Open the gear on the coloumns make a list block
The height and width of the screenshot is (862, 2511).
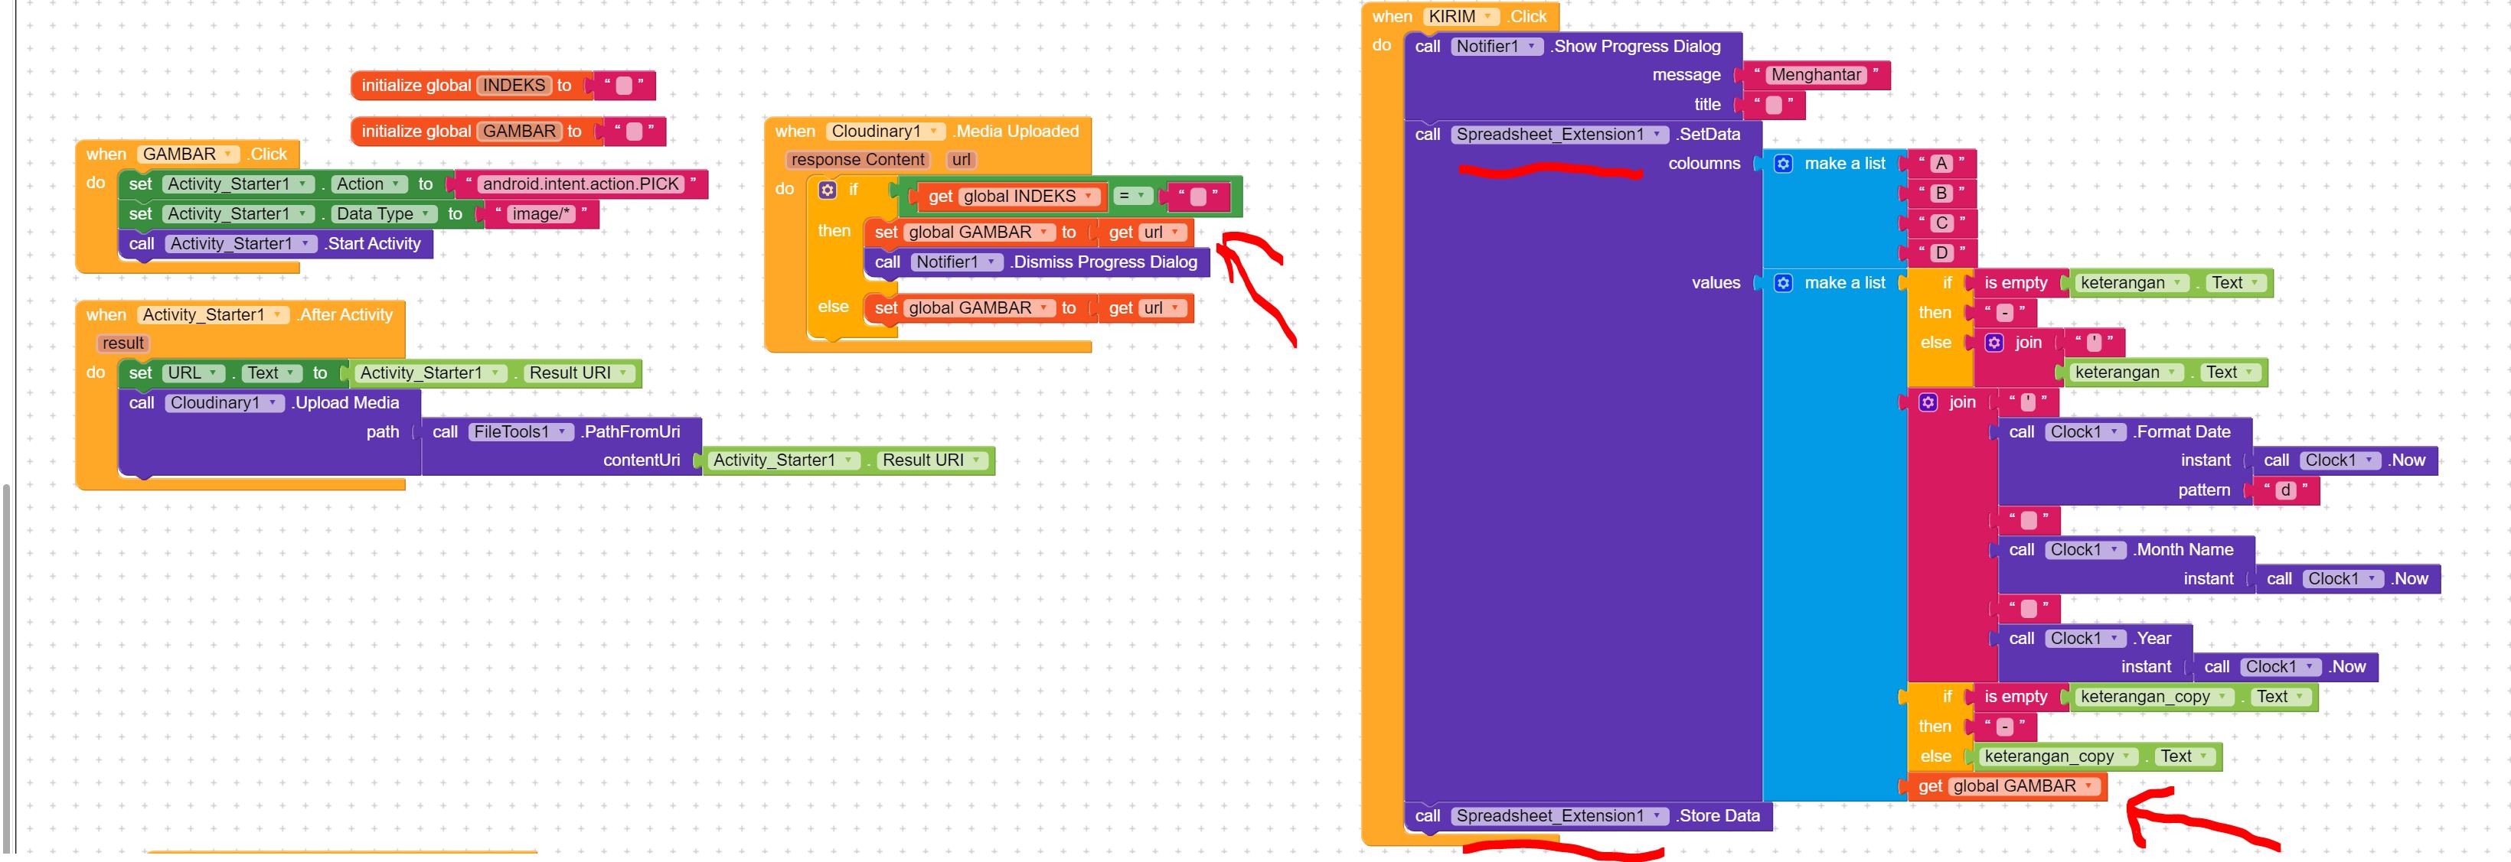pos(1783,164)
